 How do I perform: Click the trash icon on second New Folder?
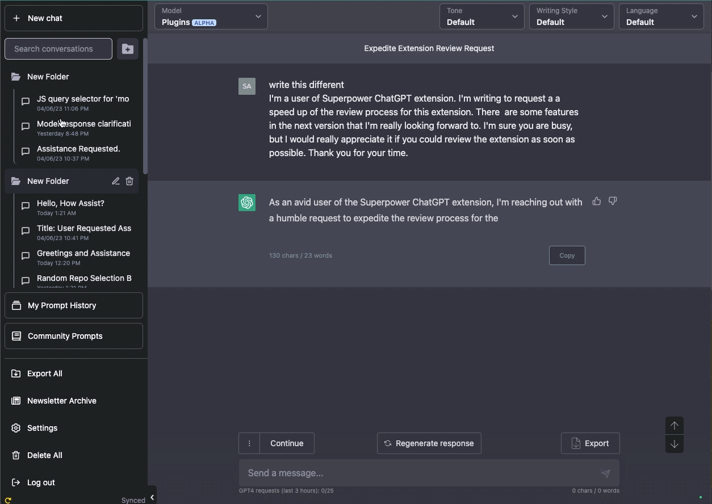[129, 181]
